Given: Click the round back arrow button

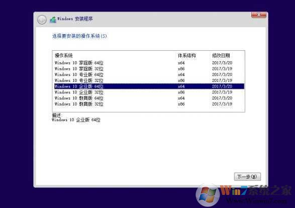Looking at the screenshot, I should coord(42,20).
